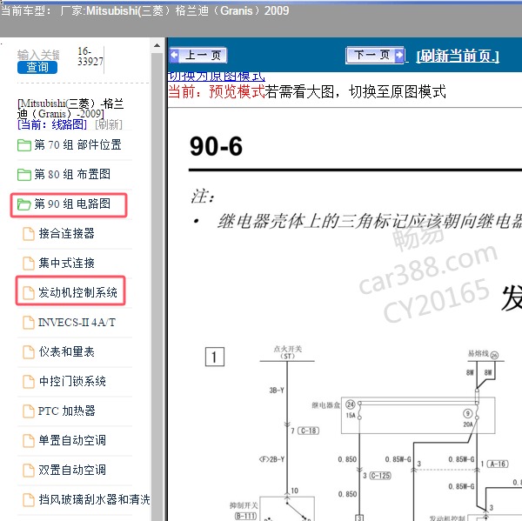
Task: Click the 当前: 线路图 link
Action: [x=52, y=125]
